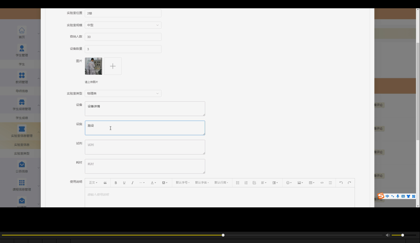The image size is (420, 243).
Task: Open the 默认行高 line height dropdown
Action: (x=221, y=183)
